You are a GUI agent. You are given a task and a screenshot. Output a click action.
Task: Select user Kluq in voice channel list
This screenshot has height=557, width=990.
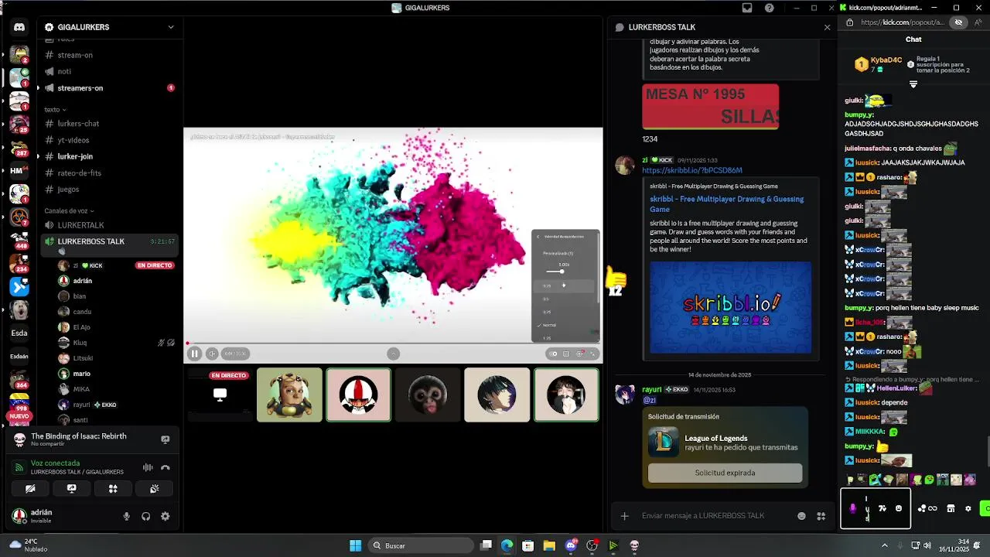[80, 343]
